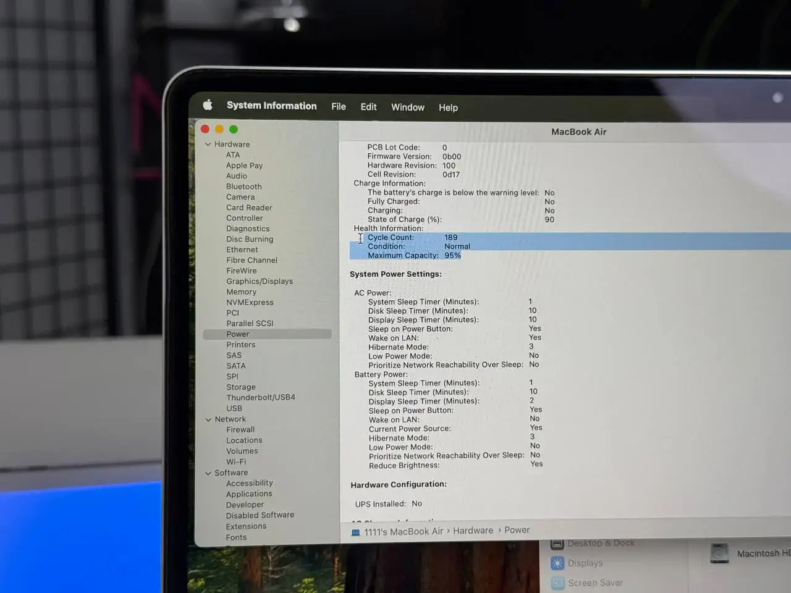Select Parallel SCSI in the sidebar
Screen dimensions: 791x593
(x=249, y=323)
